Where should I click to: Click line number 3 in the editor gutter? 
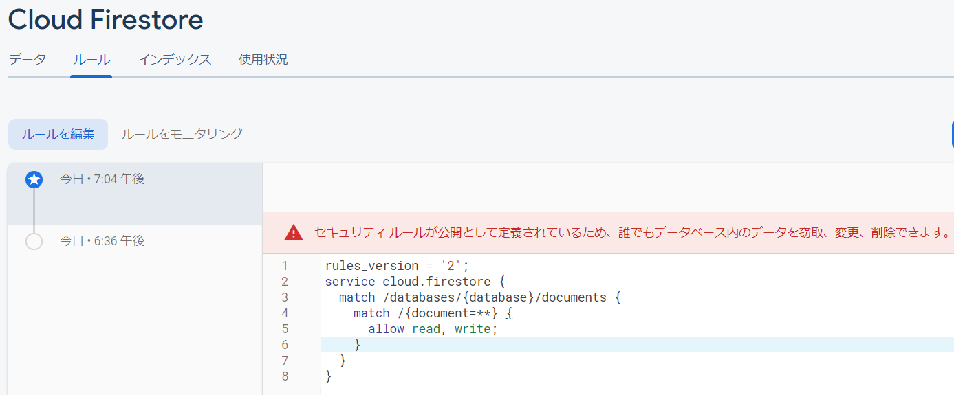285,297
